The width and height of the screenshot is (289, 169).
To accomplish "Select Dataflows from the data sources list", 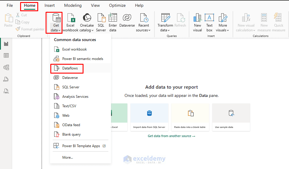I will 81,68.
